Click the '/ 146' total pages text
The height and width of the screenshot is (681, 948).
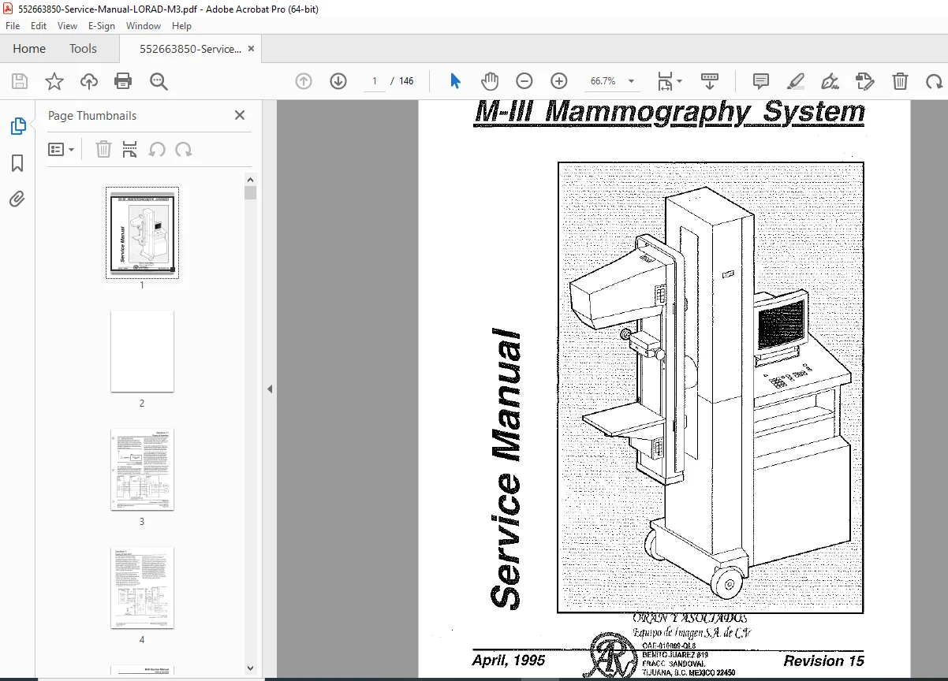[x=402, y=81]
